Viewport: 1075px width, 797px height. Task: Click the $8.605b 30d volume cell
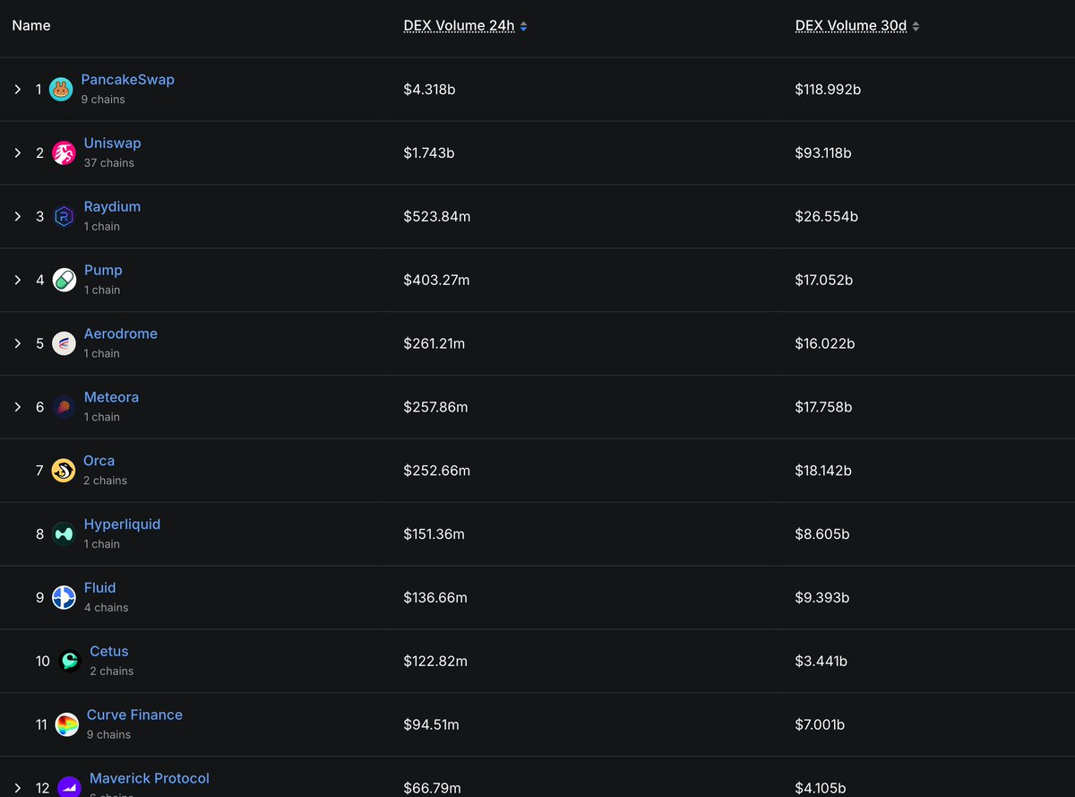click(x=822, y=534)
